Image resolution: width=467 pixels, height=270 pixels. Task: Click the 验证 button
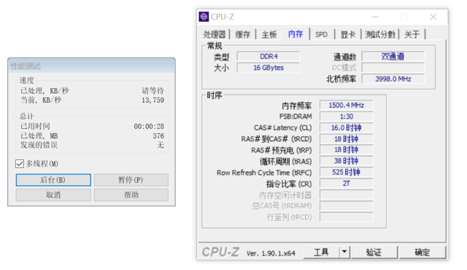point(374,253)
